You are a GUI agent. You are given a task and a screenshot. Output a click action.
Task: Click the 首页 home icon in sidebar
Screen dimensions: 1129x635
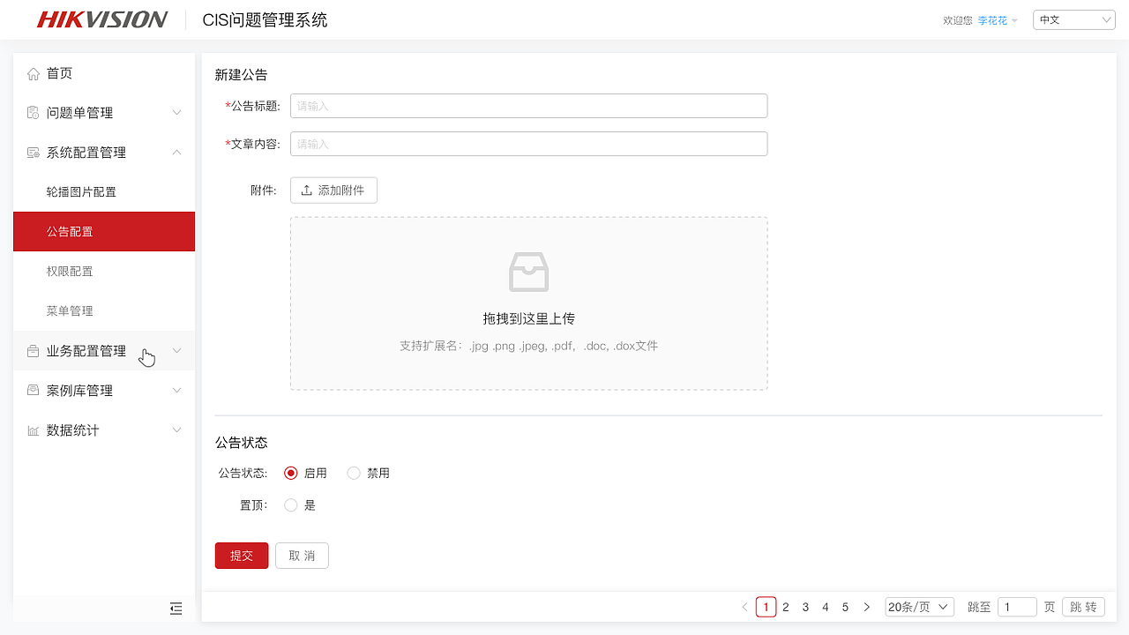[34, 73]
